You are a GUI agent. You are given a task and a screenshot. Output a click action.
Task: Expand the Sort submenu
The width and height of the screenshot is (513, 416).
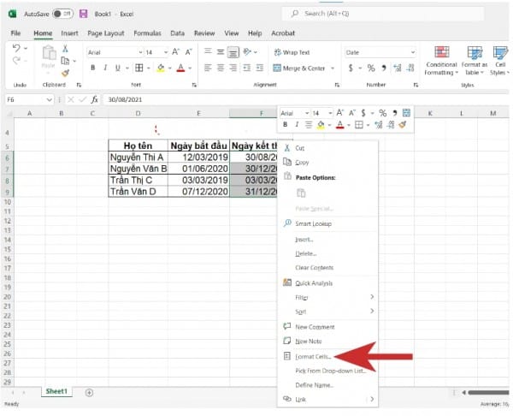pyautogui.click(x=327, y=312)
